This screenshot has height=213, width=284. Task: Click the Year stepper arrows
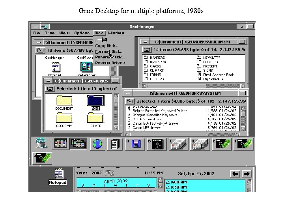coord(109,173)
